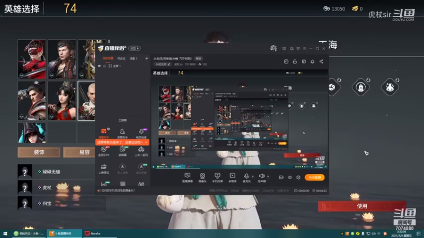Viewport: 424px width, 238px height.
Task: Click the screen capture icon in stream header
Action: [286, 61]
